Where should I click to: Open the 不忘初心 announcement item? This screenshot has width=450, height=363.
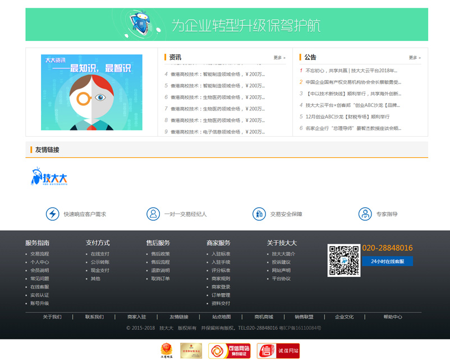click(351, 71)
